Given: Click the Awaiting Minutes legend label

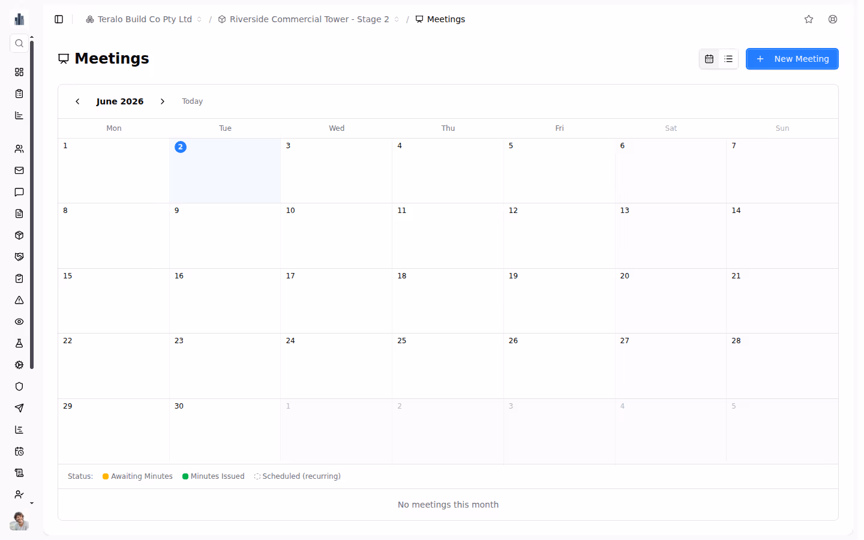Looking at the screenshot, I should click(x=142, y=476).
